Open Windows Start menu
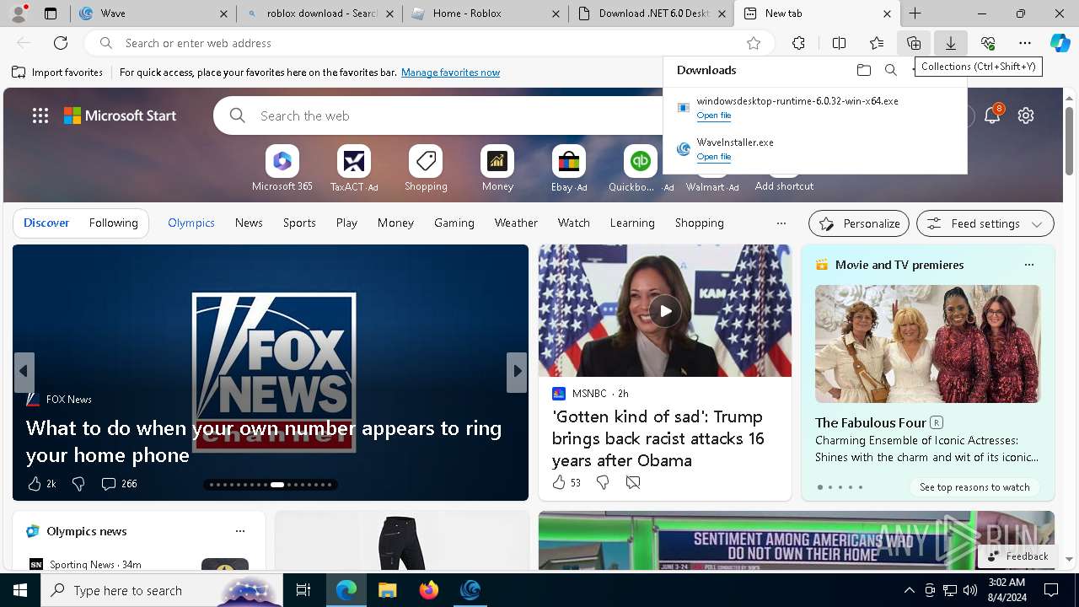Screen dimensions: 1079x607 (x=20, y=590)
